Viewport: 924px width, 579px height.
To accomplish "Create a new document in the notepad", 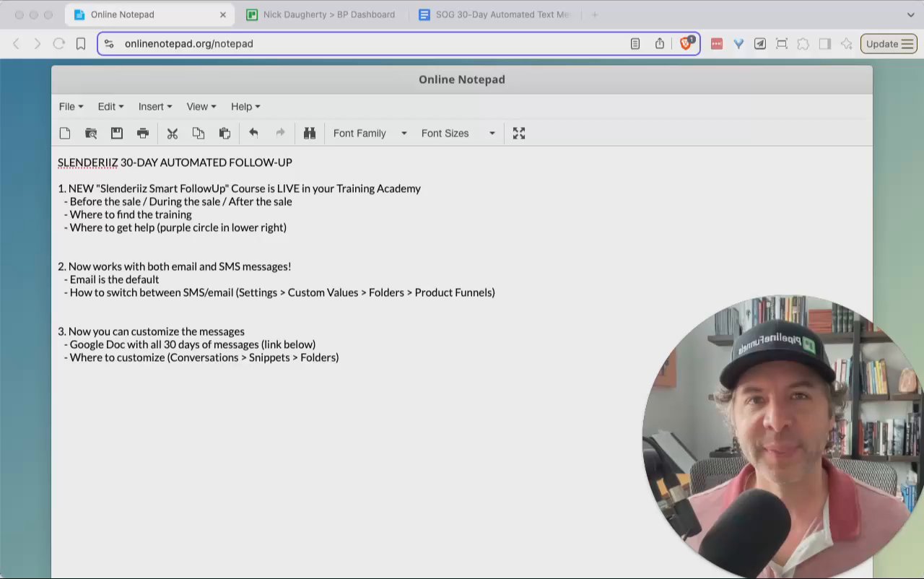I will [x=65, y=134].
